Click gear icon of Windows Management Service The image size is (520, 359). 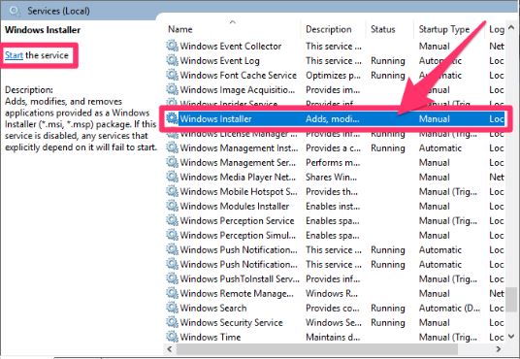(x=172, y=162)
